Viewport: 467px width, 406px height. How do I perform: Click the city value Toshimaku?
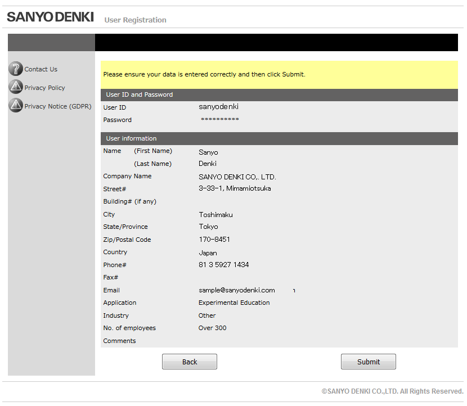click(216, 215)
